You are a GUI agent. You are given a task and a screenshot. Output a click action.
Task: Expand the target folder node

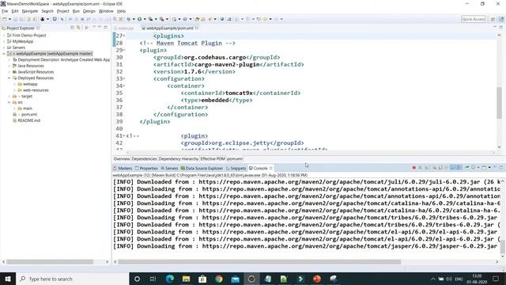coord(9,96)
